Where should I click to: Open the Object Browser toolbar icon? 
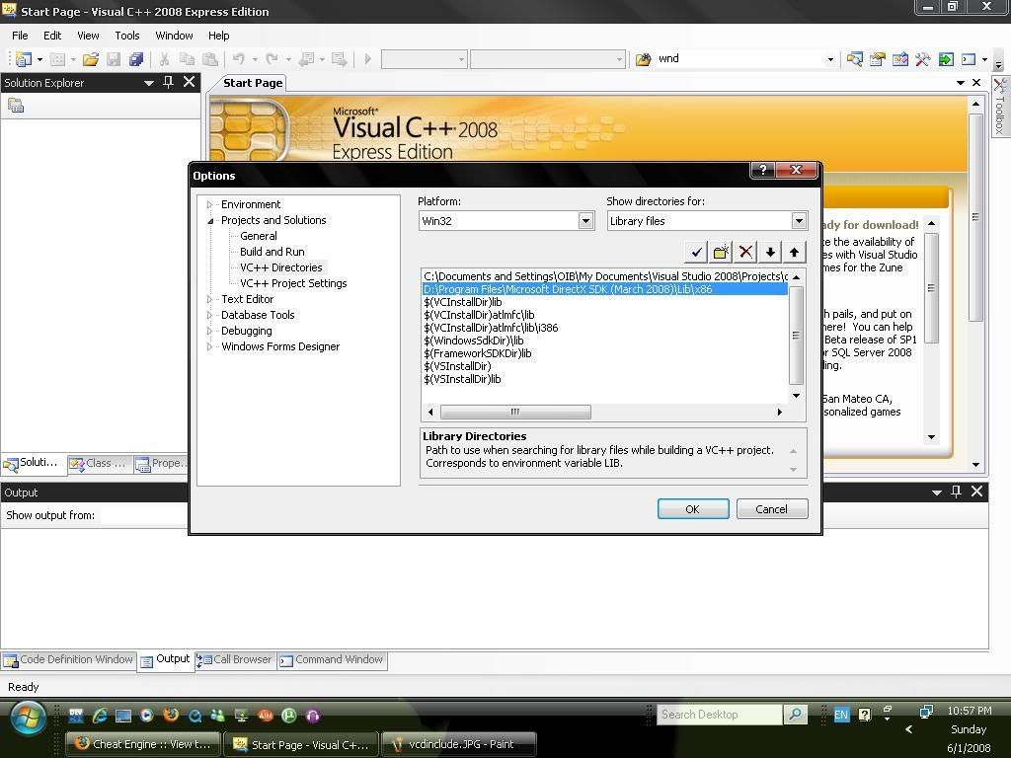900,59
